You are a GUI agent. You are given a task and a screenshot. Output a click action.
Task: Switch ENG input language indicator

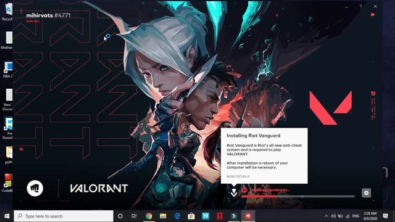355,216
